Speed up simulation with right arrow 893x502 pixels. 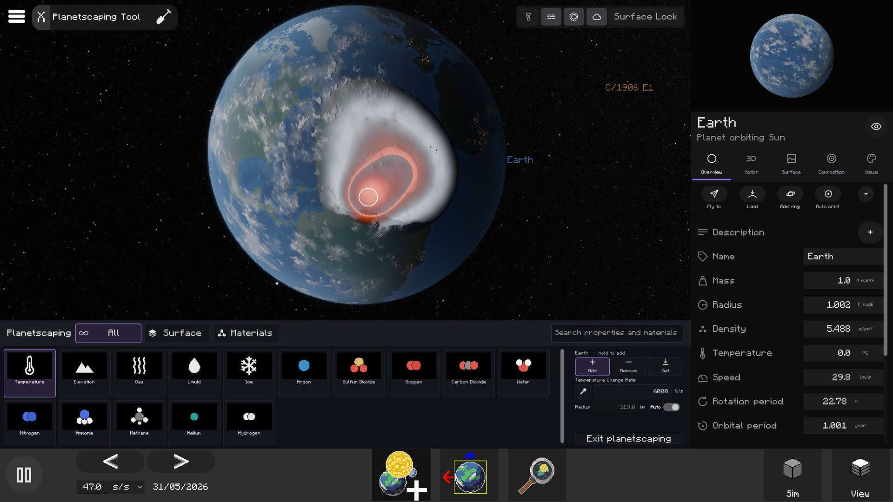coord(180,461)
